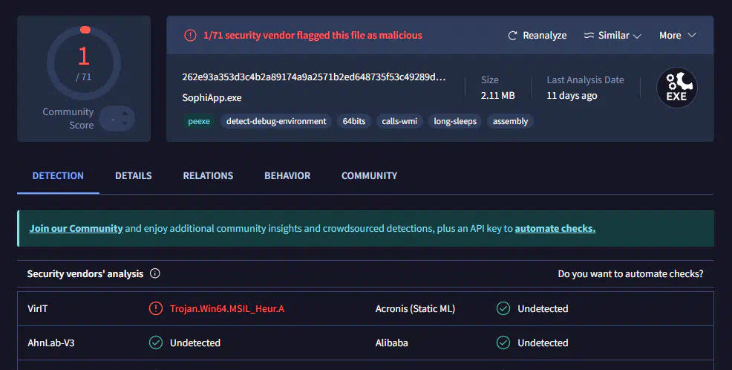Select the 64bits tag
This screenshot has width=732, height=370.
354,121
